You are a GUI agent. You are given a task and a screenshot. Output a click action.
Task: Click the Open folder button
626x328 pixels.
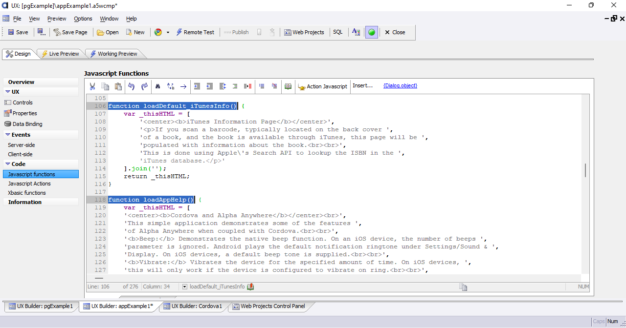108,32
